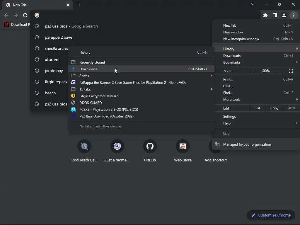Open the Extensions puzzle icon

click(x=265, y=15)
